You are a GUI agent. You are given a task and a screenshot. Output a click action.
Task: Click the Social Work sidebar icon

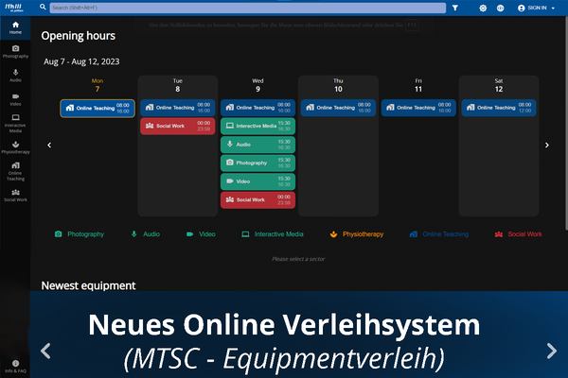click(15, 195)
